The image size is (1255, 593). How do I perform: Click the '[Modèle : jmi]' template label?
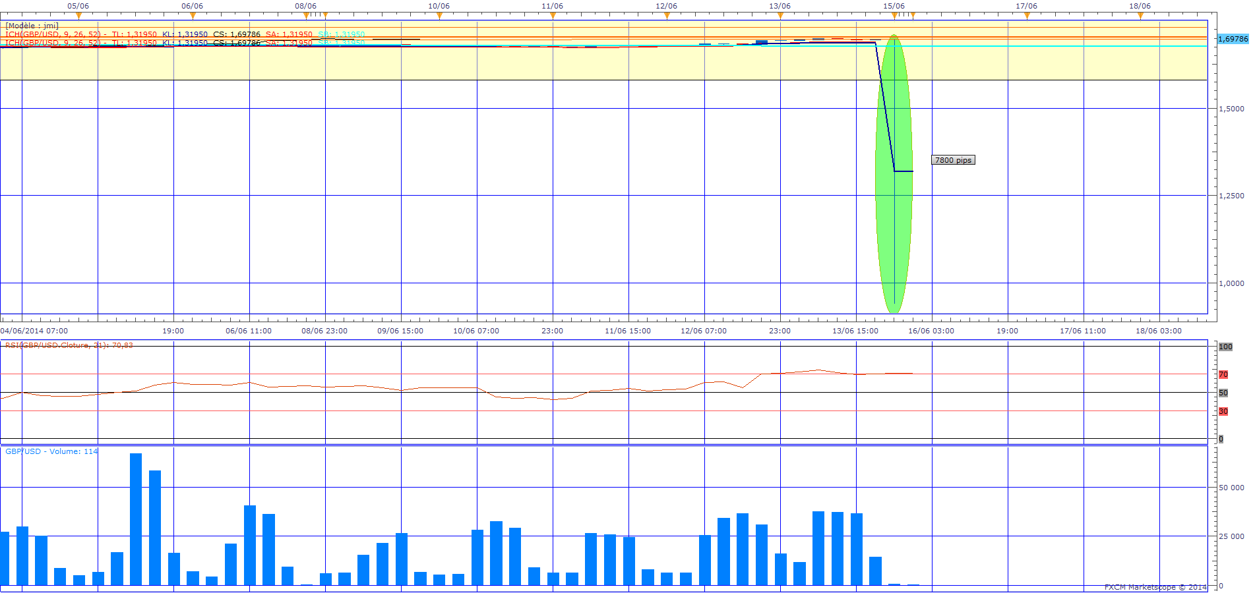32,26
